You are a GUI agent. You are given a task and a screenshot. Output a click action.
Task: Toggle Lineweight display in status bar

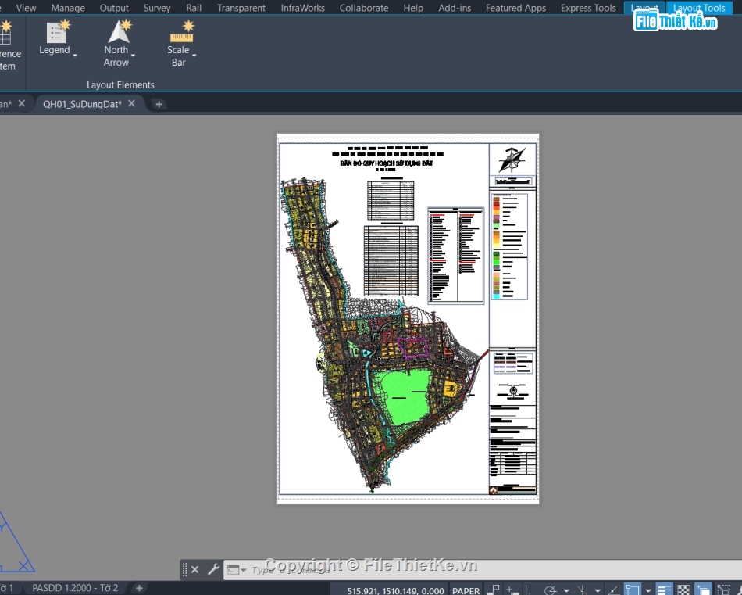click(x=665, y=589)
